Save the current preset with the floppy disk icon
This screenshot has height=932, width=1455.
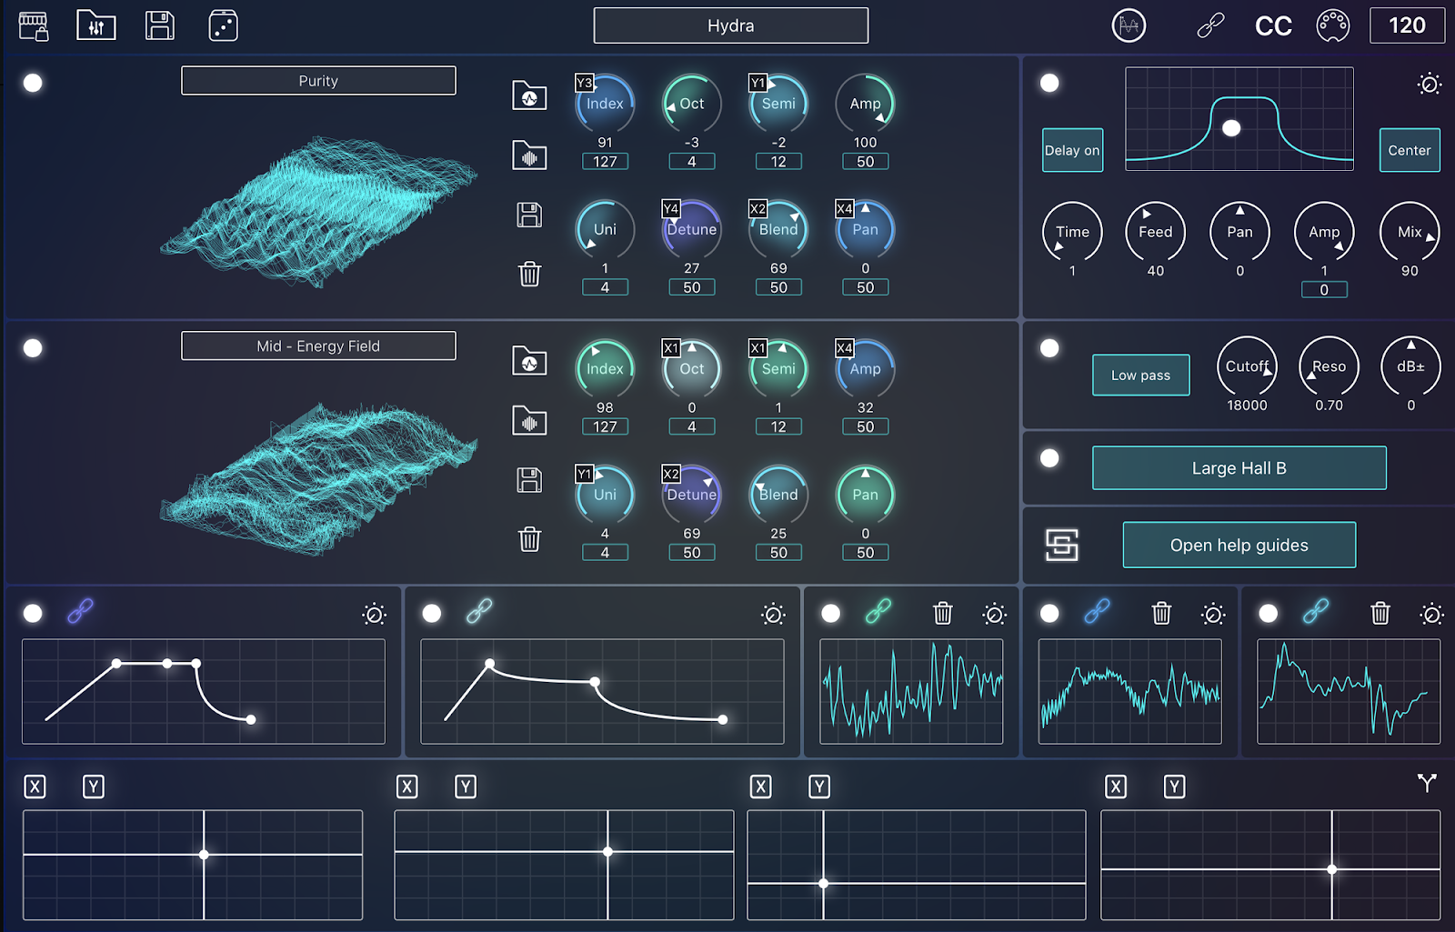coord(159,25)
